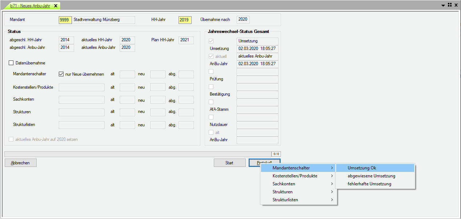Viewport: 461px width, 219px height.
Task: Toggle the checkbox above the Bestätigung label
Action: pos(211,87)
